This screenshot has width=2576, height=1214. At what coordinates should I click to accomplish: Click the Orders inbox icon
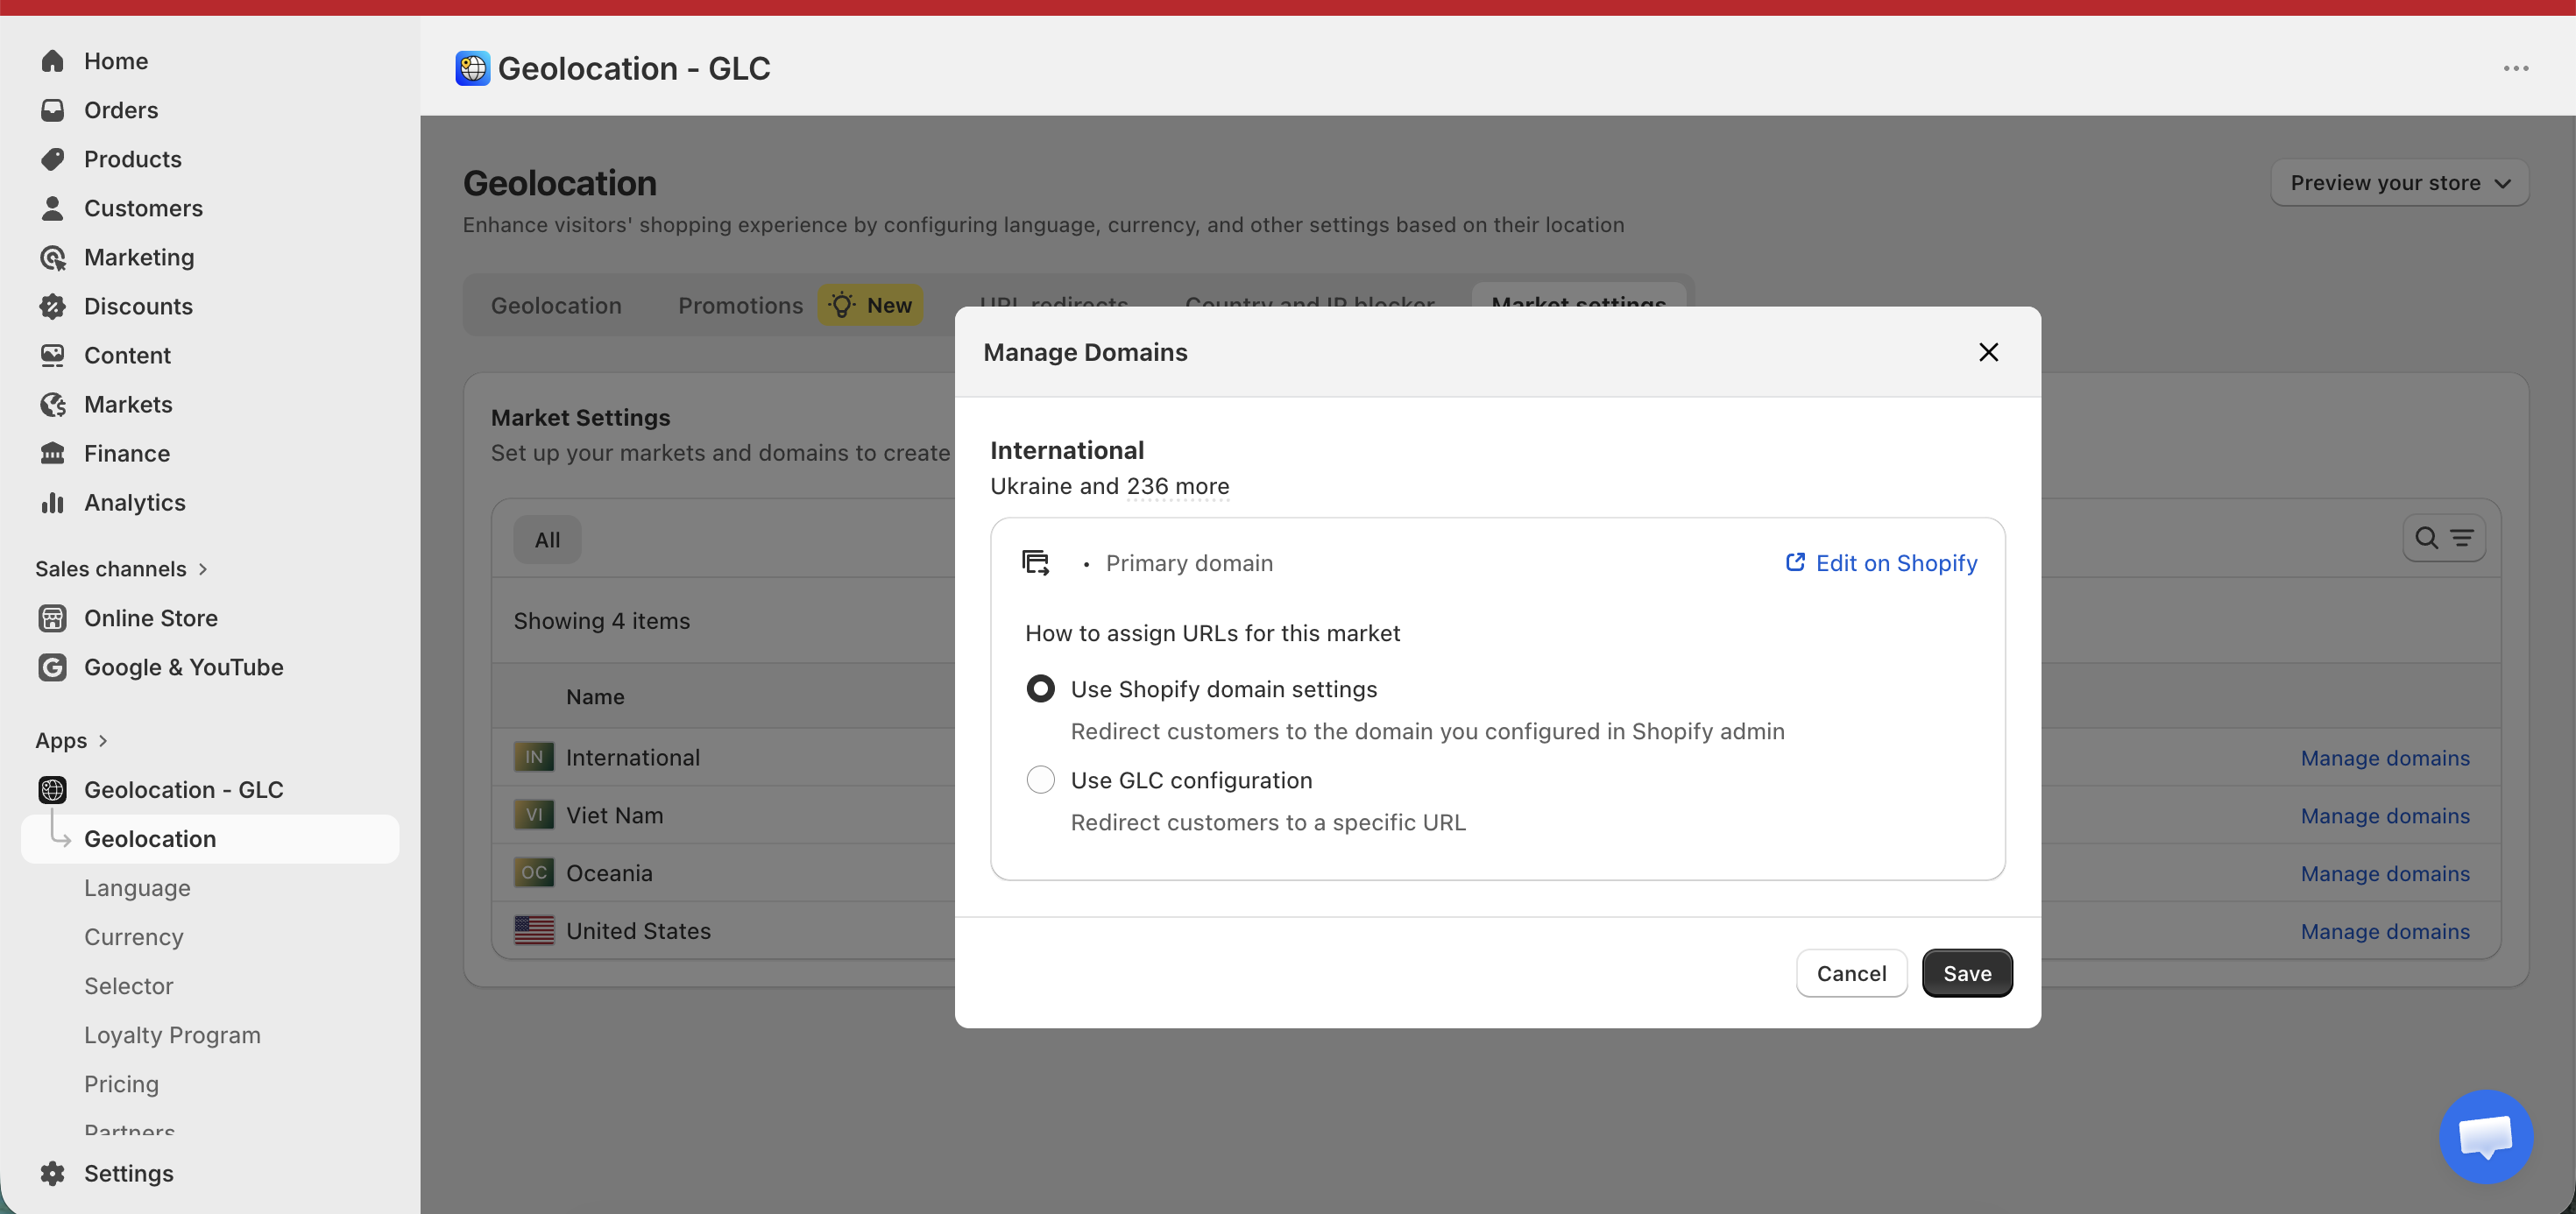(53, 110)
